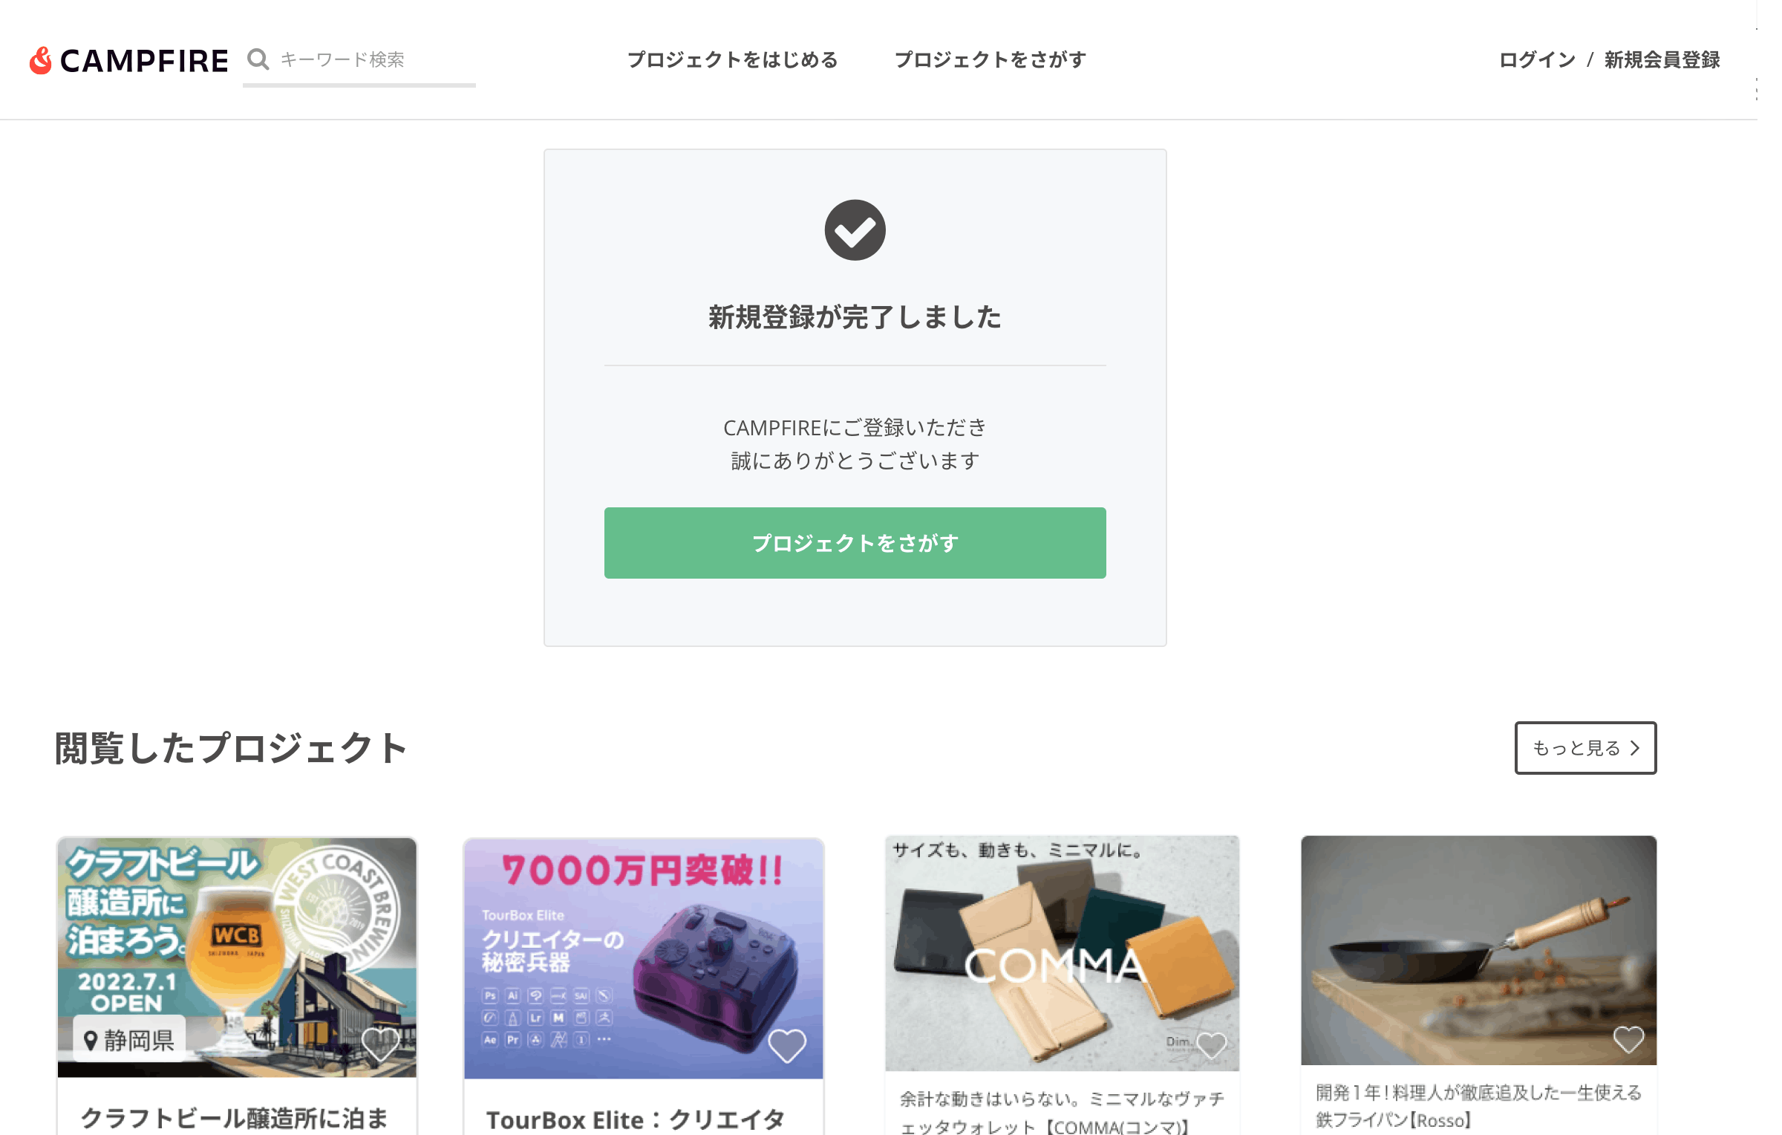
Task: Open the craft beer brewery project thumbnail
Action: pos(237,957)
